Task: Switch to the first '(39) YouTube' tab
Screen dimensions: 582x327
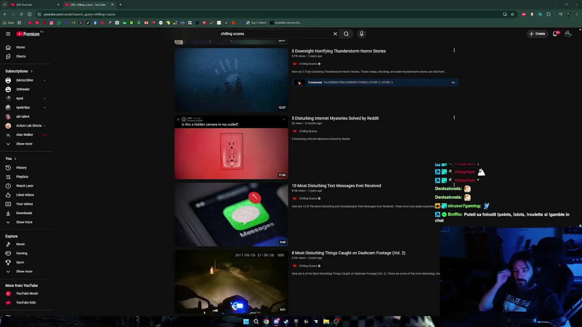Action: pos(33,5)
